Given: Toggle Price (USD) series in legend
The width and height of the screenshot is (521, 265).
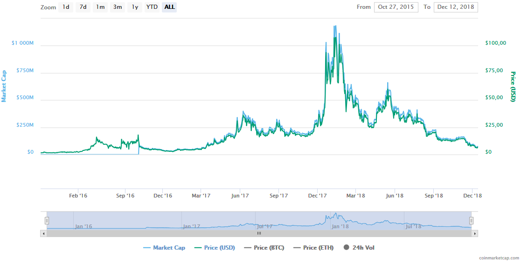Looking at the screenshot, I should click(x=214, y=248).
